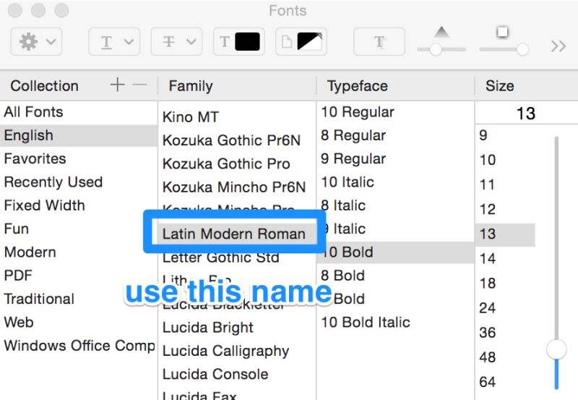Image resolution: width=578 pixels, height=400 pixels.
Task: Select the Recently Used collection
Action: pyautogui.click(x=79, y=182)
